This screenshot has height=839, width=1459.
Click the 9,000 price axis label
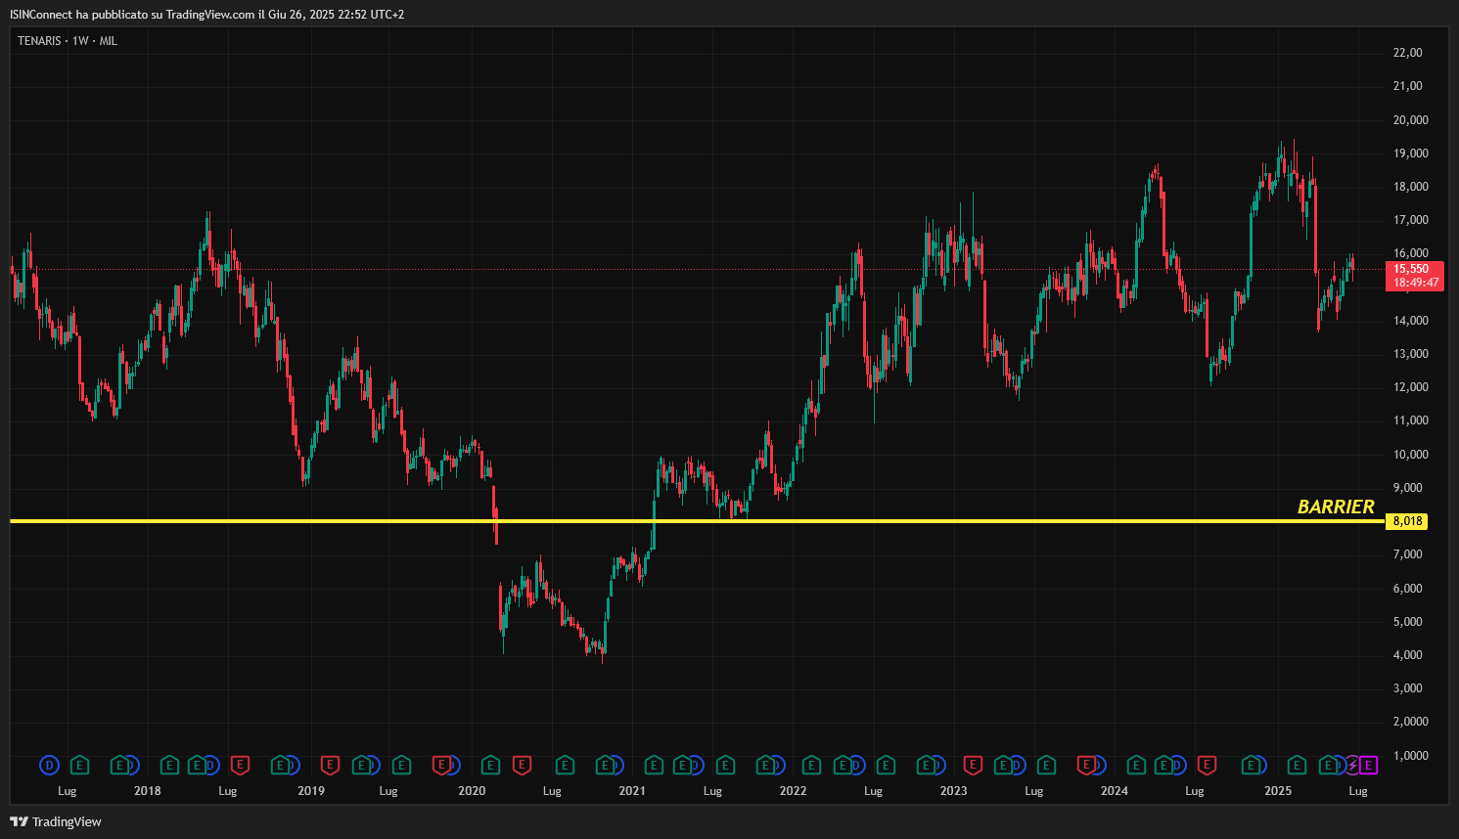click(1408, 488)
